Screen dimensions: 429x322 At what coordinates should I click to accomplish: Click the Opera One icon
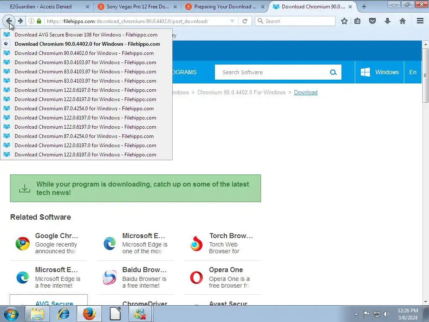point(196,278)
